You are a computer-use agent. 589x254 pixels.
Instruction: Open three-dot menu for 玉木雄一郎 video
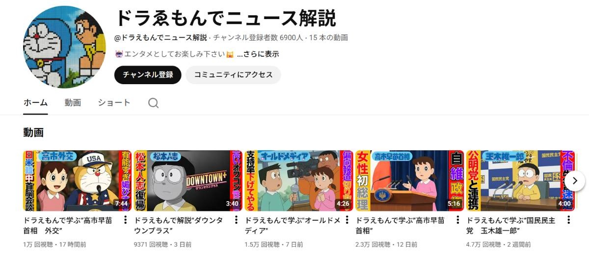[569, 220]
